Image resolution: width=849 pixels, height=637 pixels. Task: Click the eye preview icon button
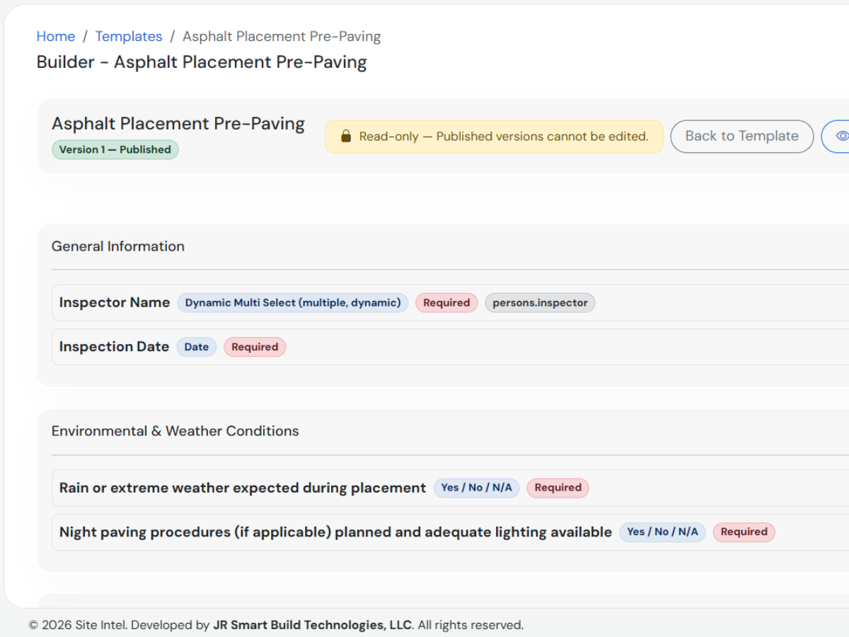pos(838,136)
